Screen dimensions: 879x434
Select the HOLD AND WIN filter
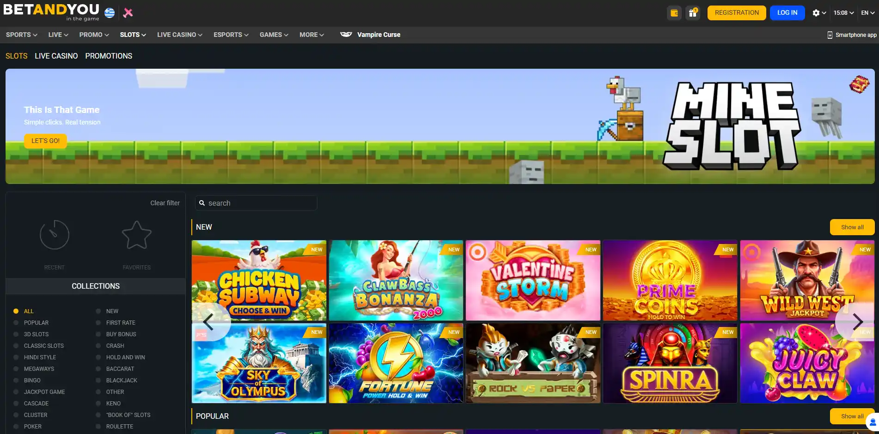tap(120, 357)
